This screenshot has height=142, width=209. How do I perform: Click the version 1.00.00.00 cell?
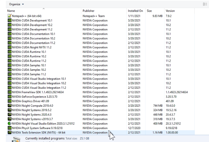coord(172,133)
